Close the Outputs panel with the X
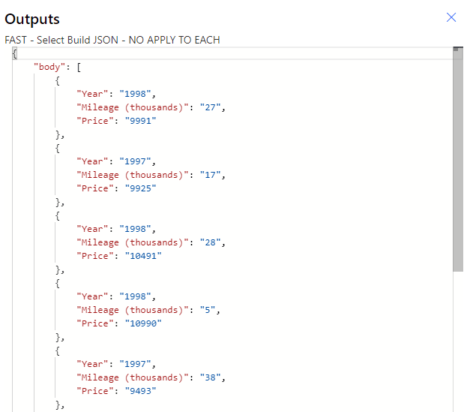The height and width of the screenshot is (412, 470). (x=451, y=17)
